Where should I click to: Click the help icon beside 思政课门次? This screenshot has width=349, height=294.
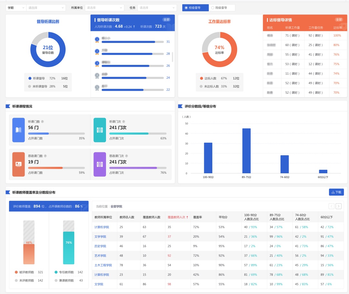127,156
